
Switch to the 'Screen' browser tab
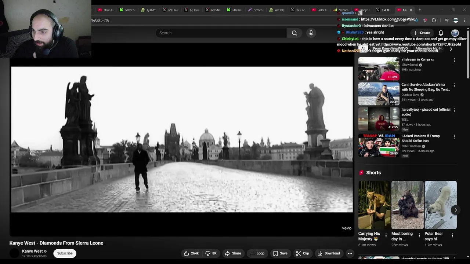pyautogui.click(x=256, y=10)
